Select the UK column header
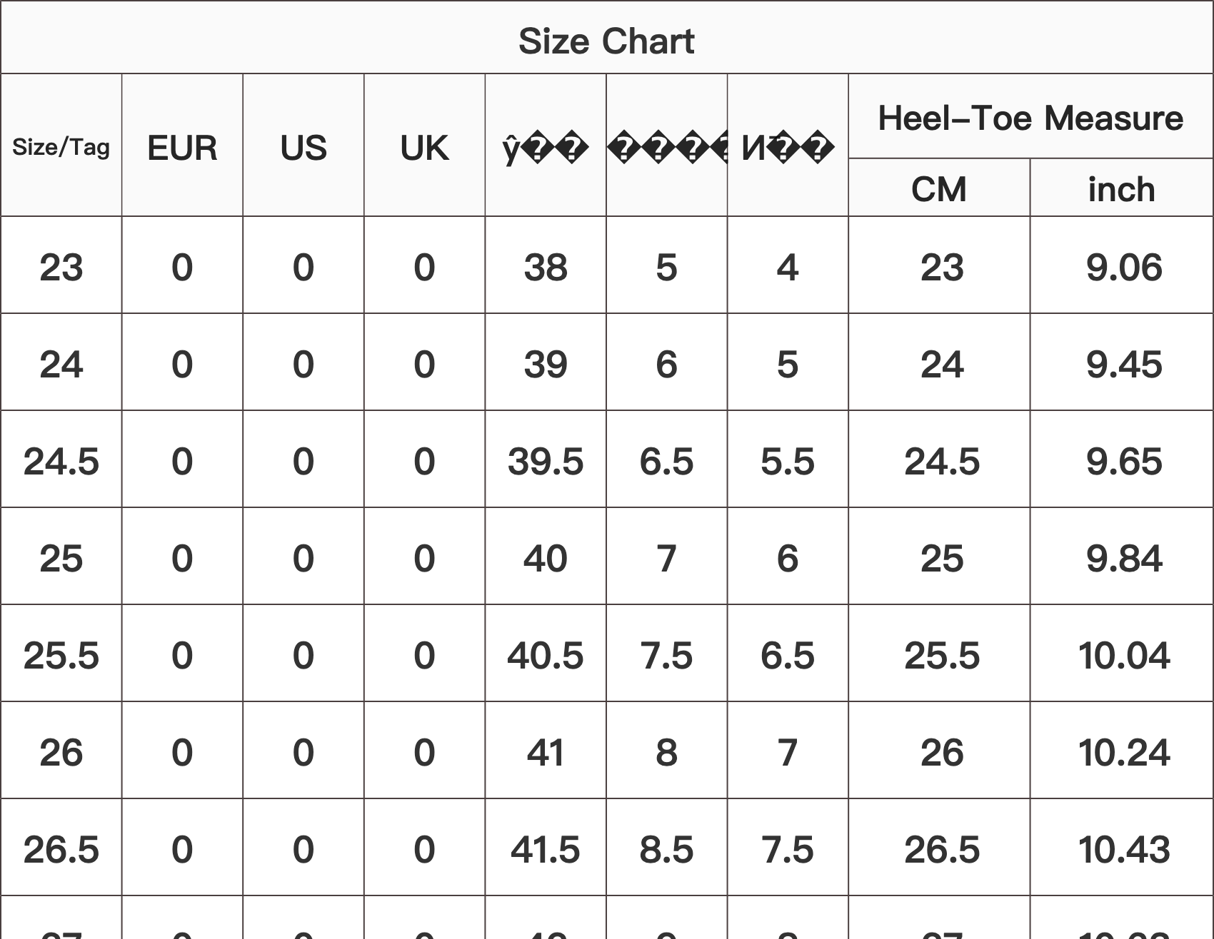The width and height of the screenshot is (1214, 939). [424, 148]
